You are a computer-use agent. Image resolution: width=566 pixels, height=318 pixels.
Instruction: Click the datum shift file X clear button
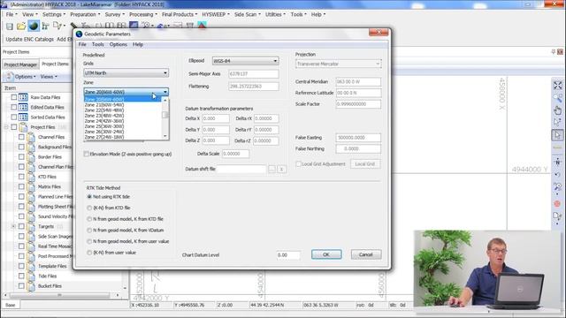coord(282,169)
